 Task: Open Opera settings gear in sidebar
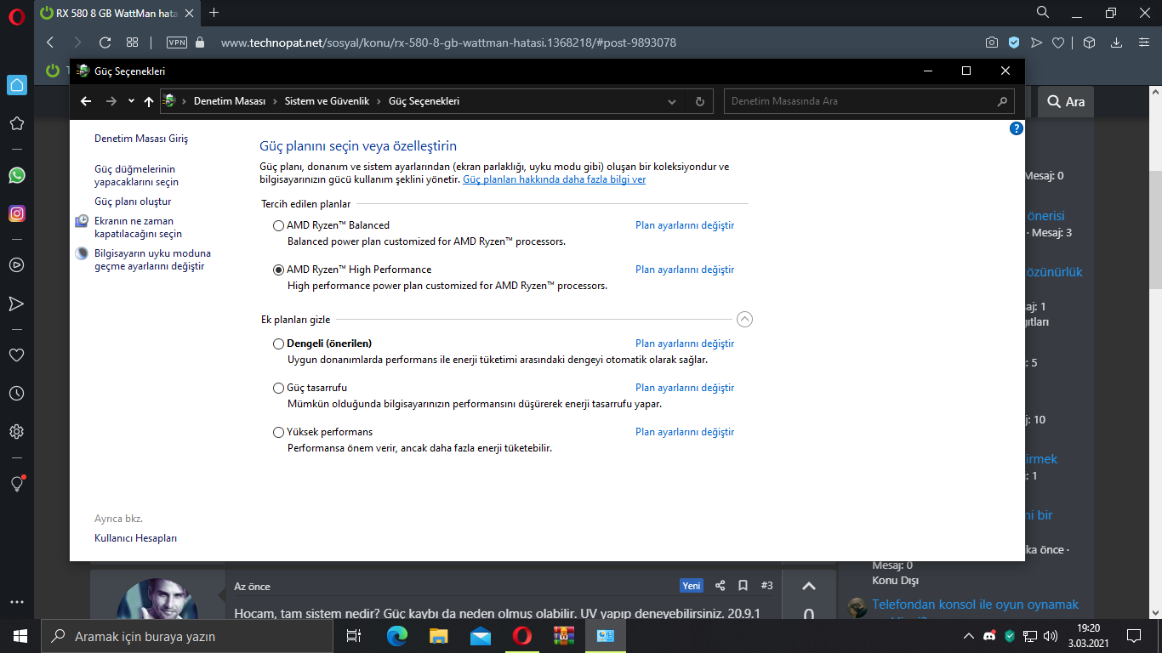[16, 432]
